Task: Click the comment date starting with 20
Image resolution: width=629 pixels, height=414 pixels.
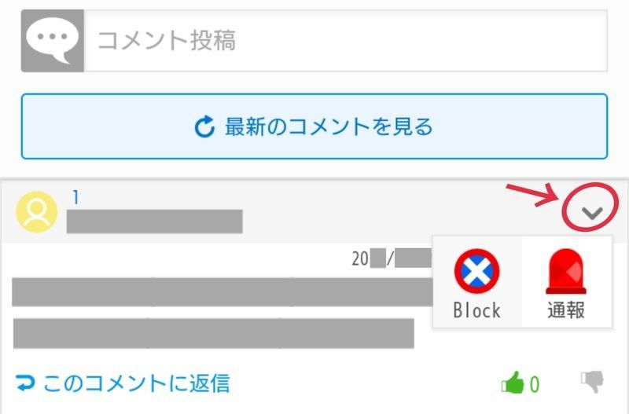Action: click(x=391, y=258)
